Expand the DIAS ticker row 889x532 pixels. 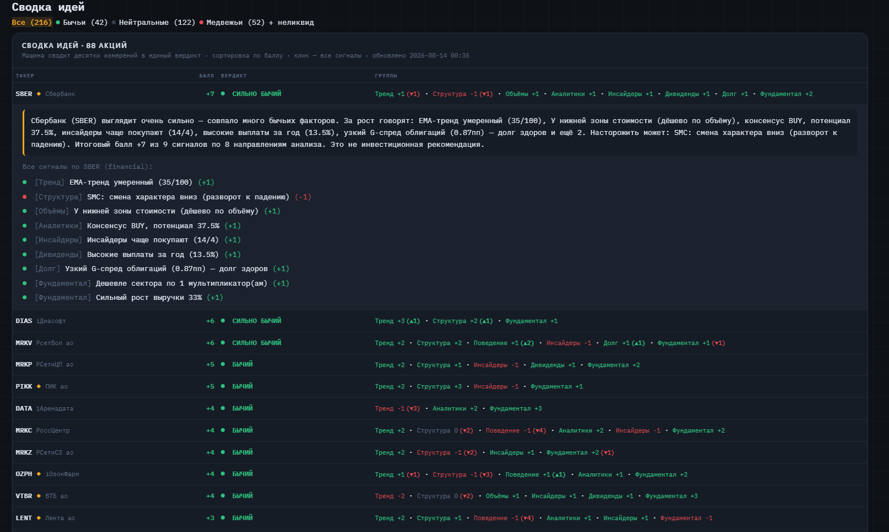(x=440, y=321)
